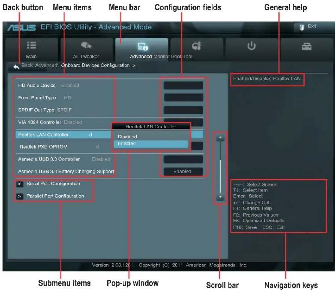The image size is (335, 290).
Task: Select the Advanced tab label
Action: point(141,56)
